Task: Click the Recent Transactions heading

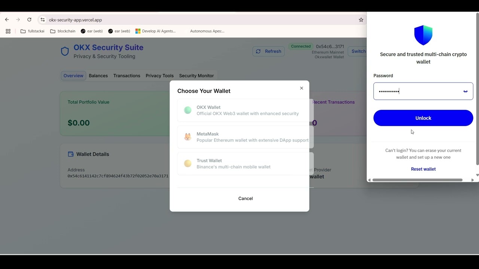Action: 333,102
